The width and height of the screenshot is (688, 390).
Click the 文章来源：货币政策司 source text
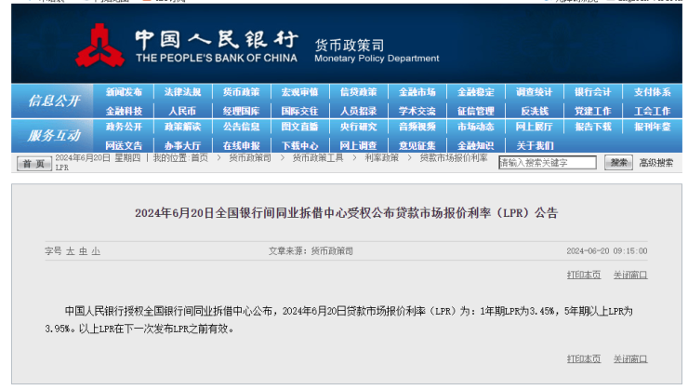tap(311, 251)
